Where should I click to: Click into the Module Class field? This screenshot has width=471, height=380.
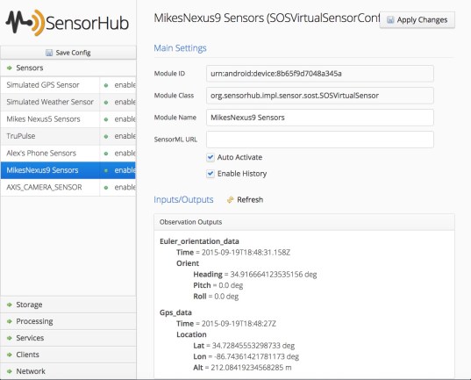[x=320, y=96]
